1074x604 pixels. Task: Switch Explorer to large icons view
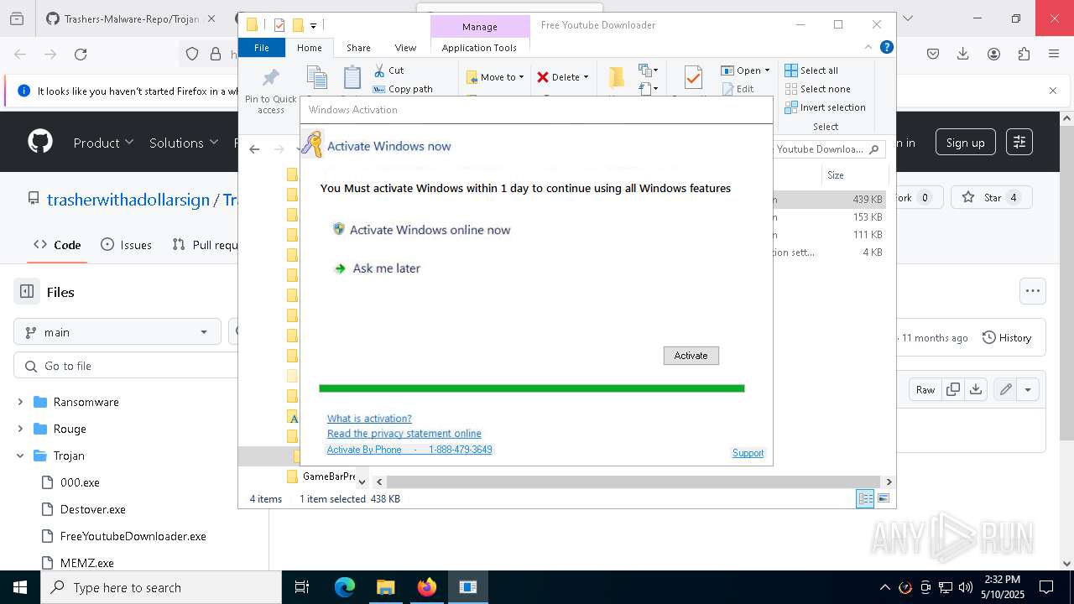click(x=883, y=498)
